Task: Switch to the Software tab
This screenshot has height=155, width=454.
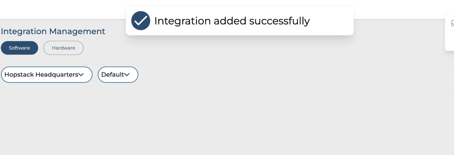Action: tap(19, 48)
